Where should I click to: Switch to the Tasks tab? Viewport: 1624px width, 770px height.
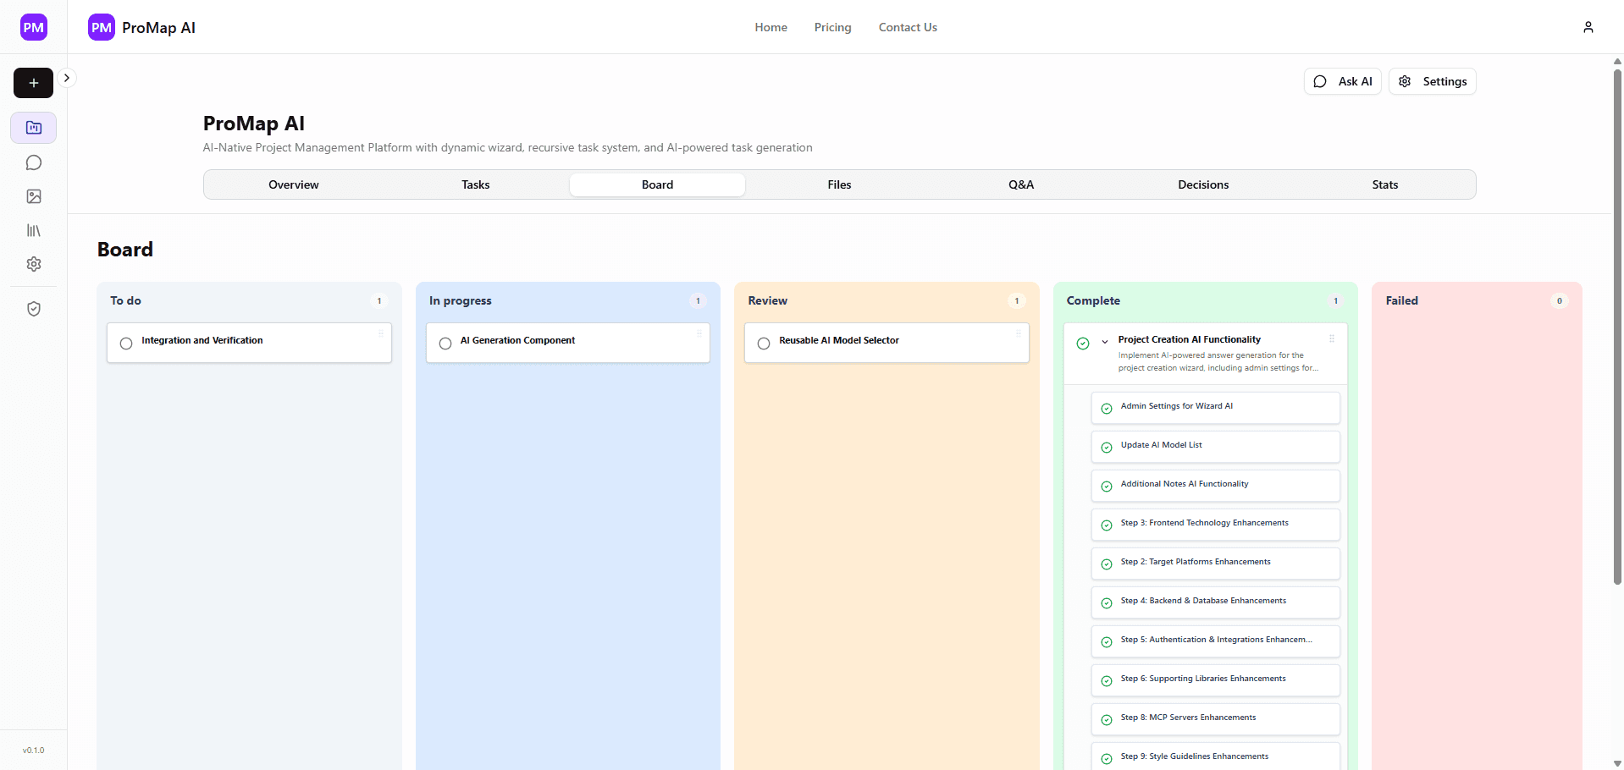(x=475, y=184)
